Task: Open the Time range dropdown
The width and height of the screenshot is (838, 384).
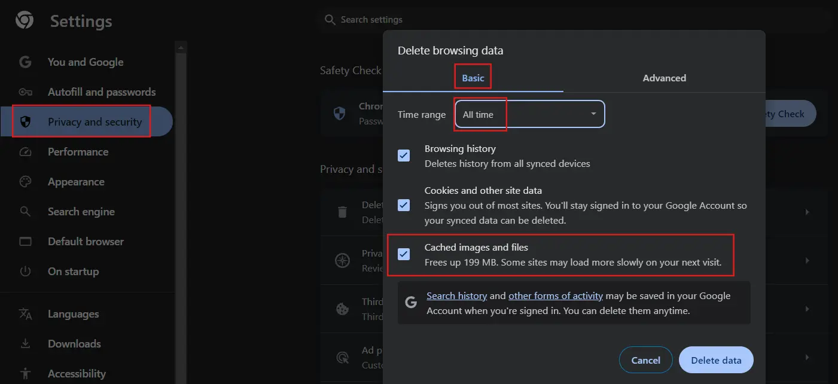Action: click(529, 114)
